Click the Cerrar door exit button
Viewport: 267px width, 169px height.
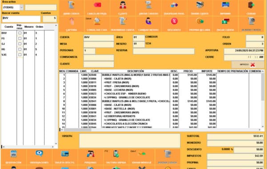tap(251, 8)
